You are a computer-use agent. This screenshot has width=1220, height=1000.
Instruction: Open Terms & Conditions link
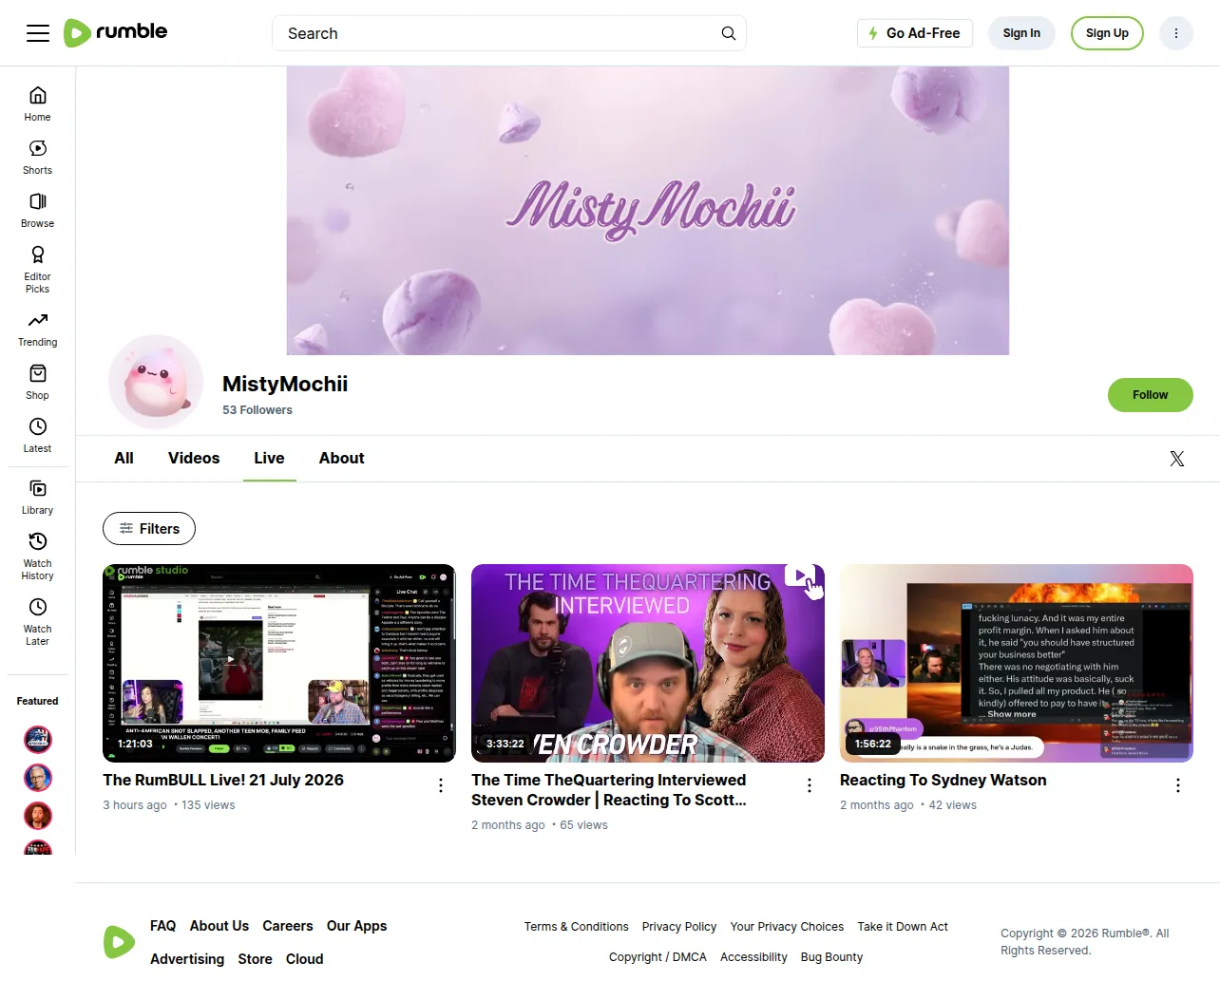[x=577, y=927]
